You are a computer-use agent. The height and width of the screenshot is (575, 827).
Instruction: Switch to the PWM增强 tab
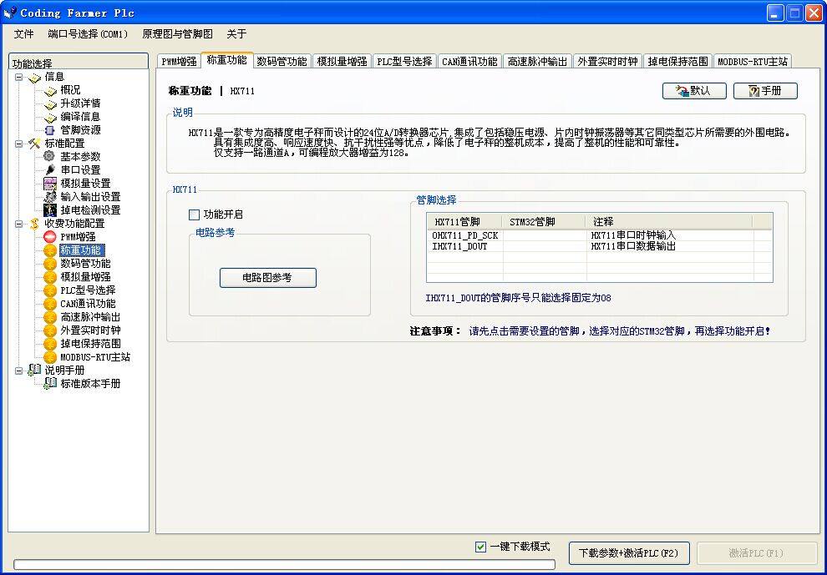tap(179, 61)
